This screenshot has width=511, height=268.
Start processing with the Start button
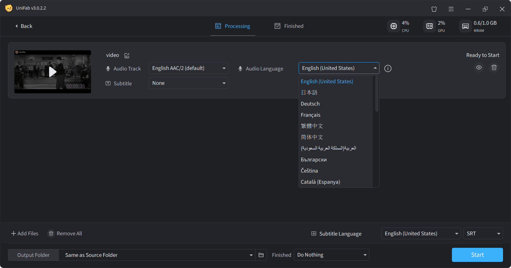coord(477,255)
